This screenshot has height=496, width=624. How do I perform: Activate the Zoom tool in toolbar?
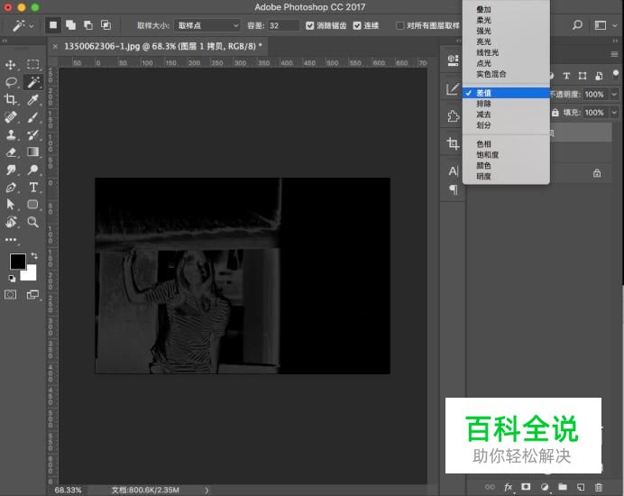pyautogui.click(x=33, y=222)
